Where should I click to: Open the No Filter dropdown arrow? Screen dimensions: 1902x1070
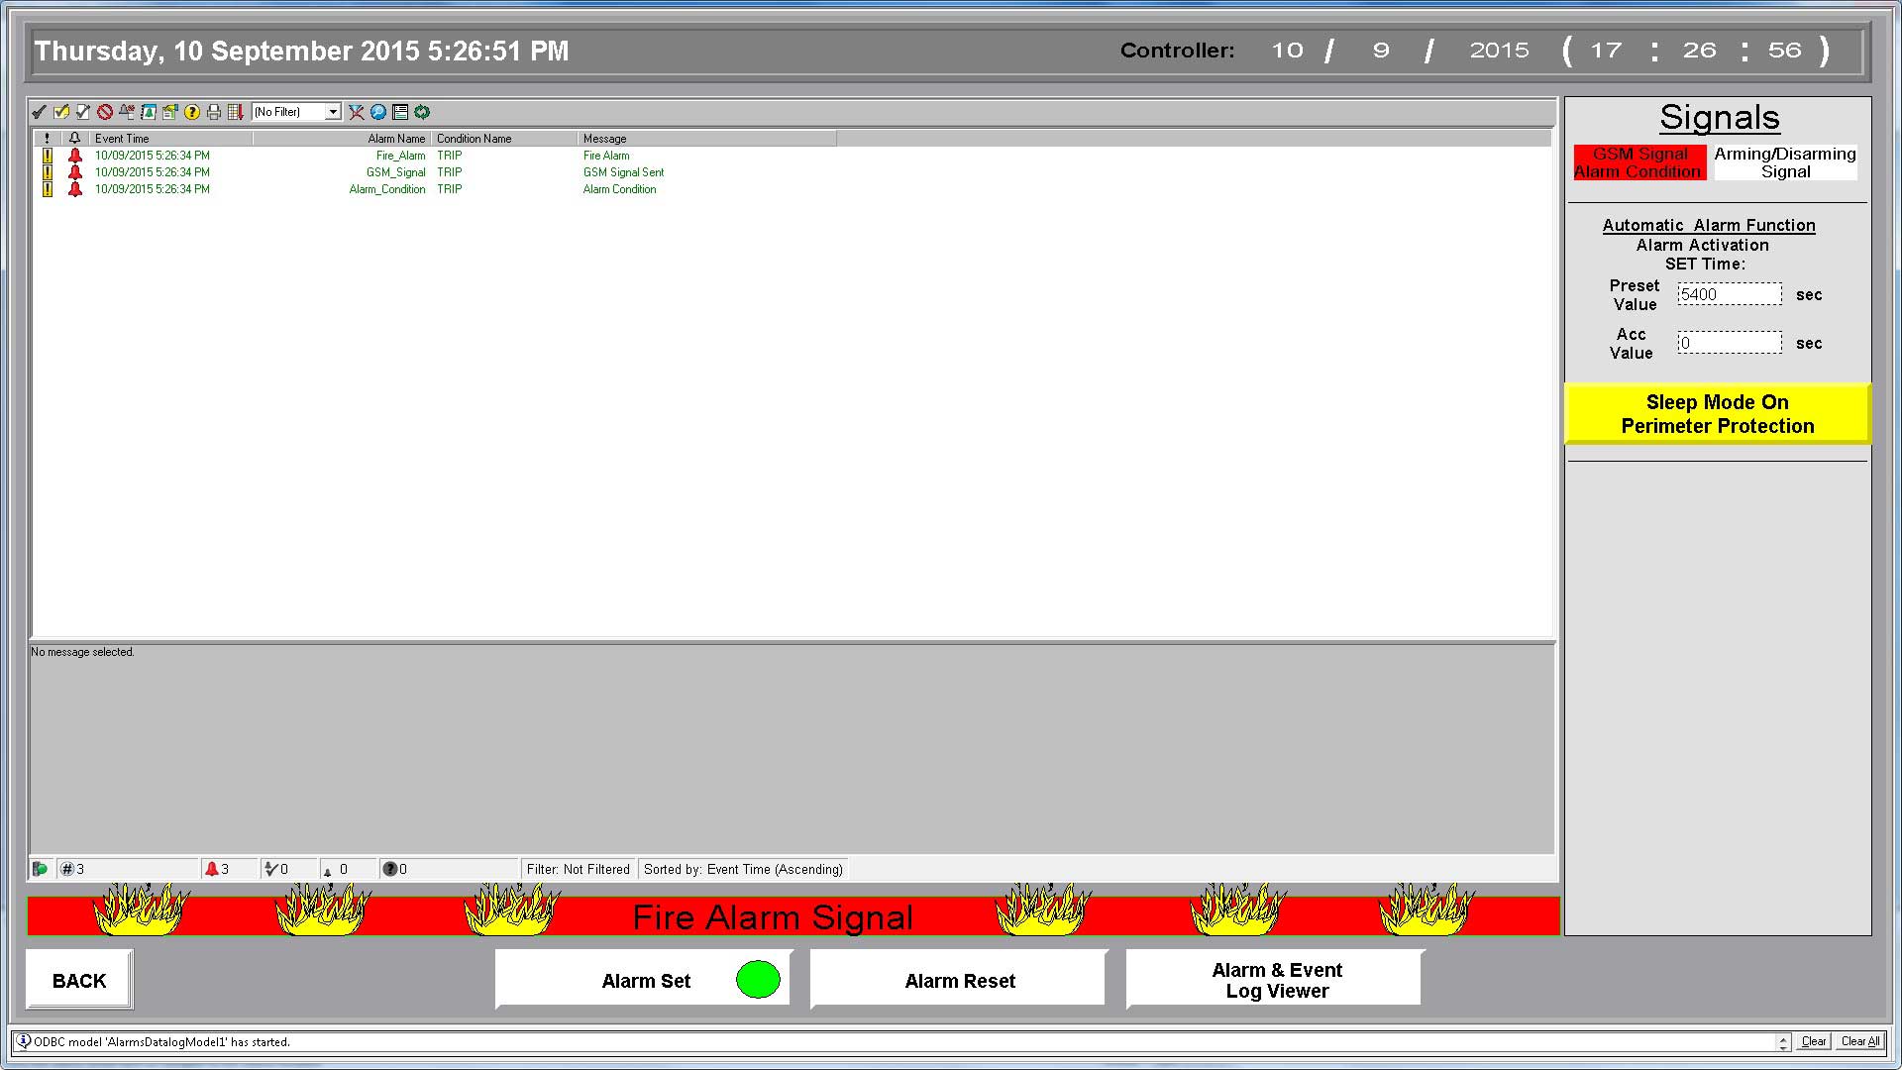pyautogui.click(x=333, y=112)
